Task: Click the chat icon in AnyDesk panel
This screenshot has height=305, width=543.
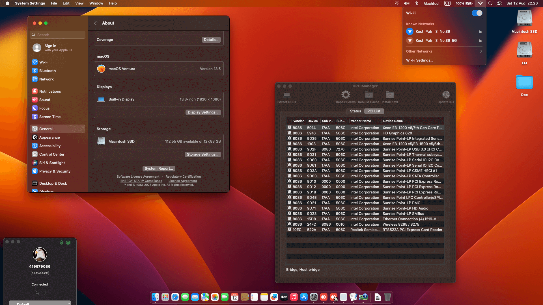Action: point(44,293)
